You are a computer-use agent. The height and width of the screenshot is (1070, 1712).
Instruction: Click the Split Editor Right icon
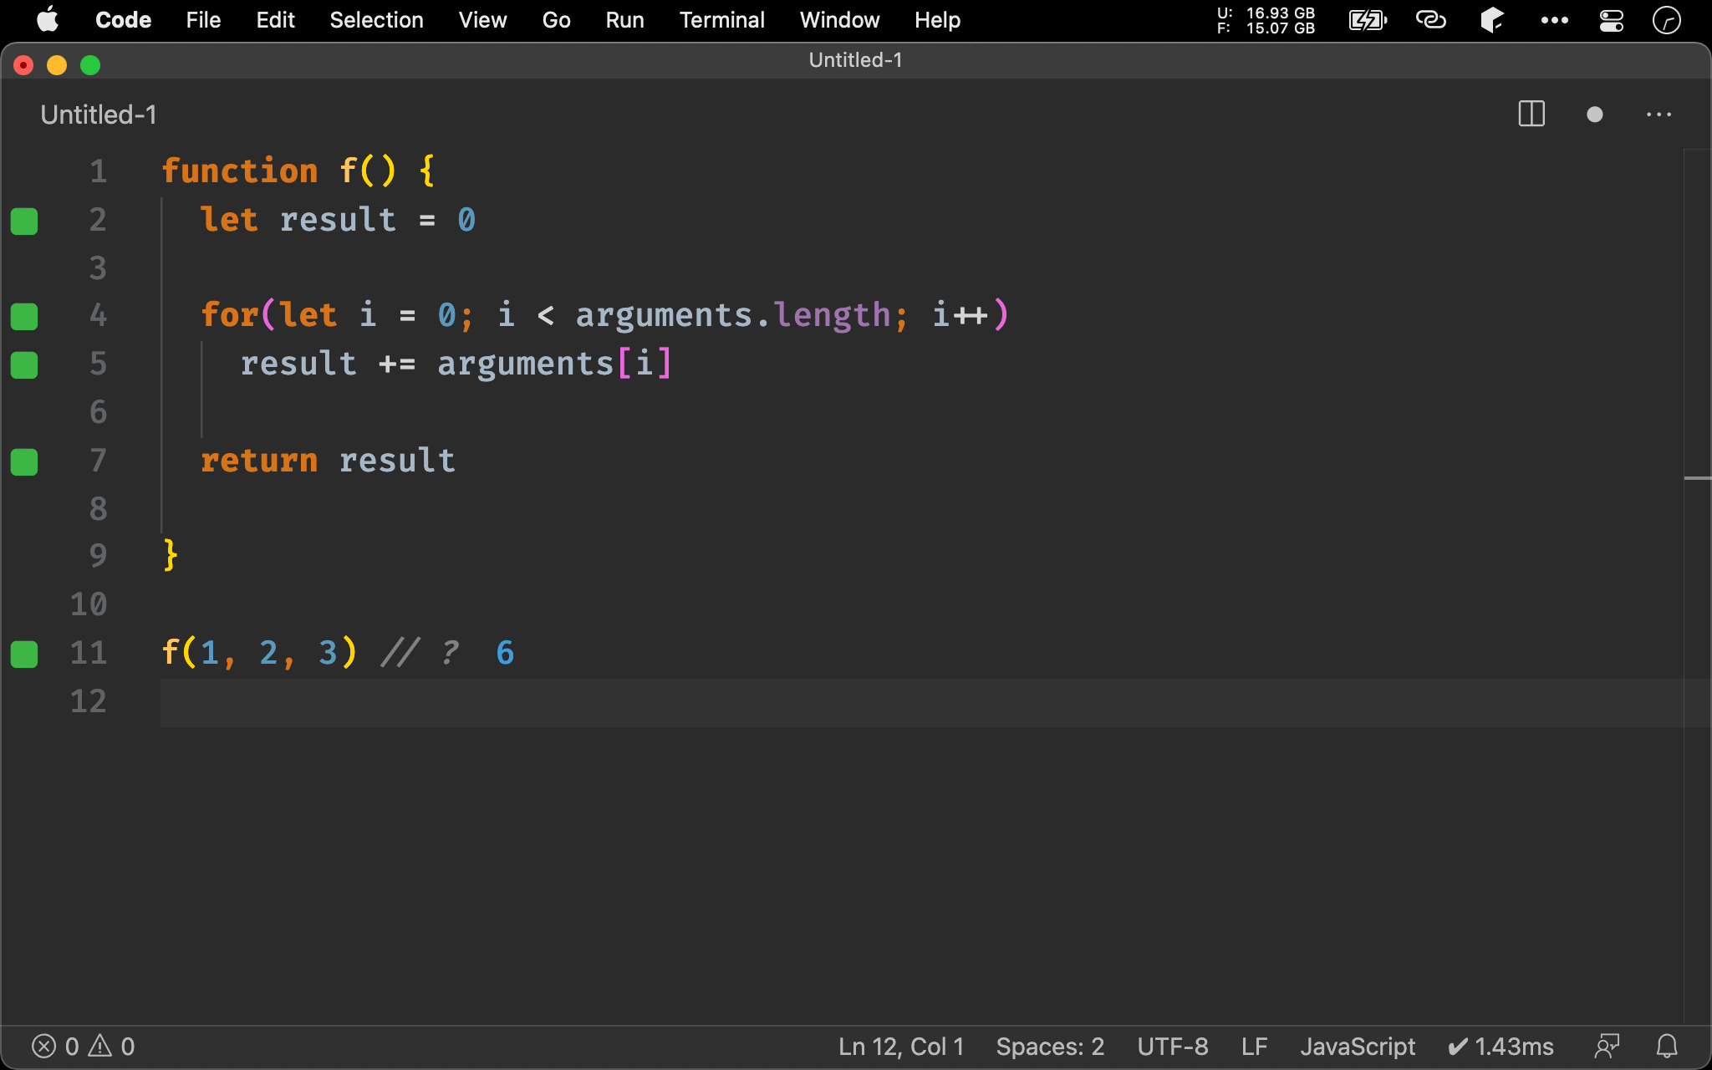click(1531, 115)
